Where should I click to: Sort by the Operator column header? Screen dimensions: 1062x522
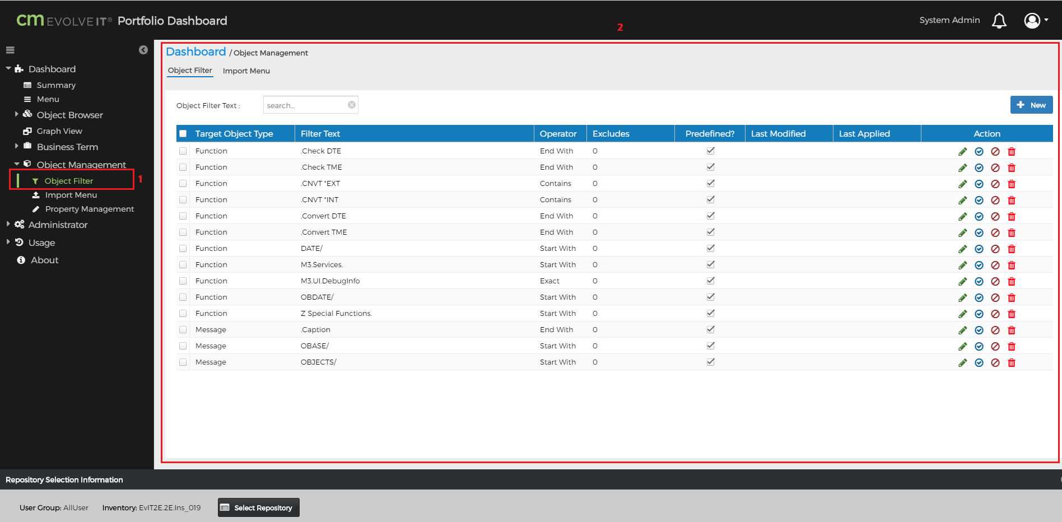[558, 133]
